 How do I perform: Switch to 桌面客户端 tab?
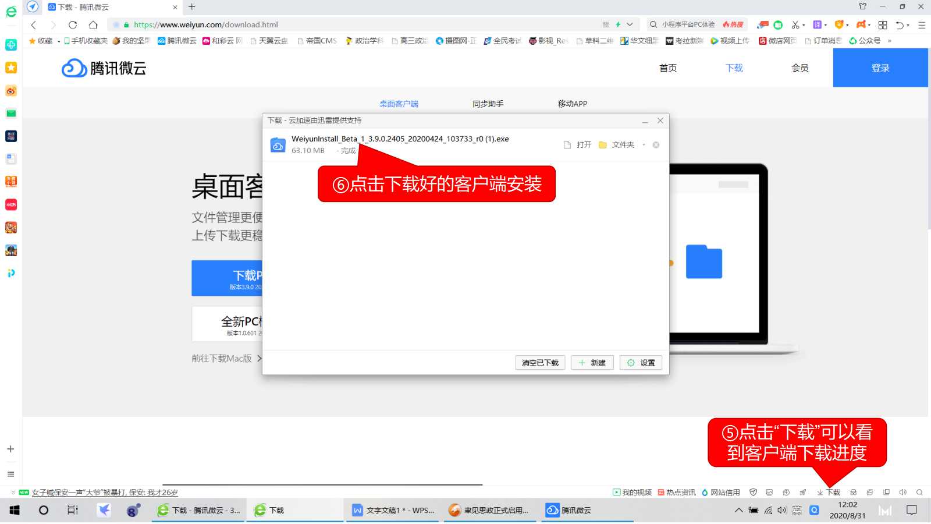click(x=399, y=104)
